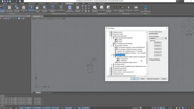
Task: Expand the Плавающие окна tree node
Action: pos(109,32)
